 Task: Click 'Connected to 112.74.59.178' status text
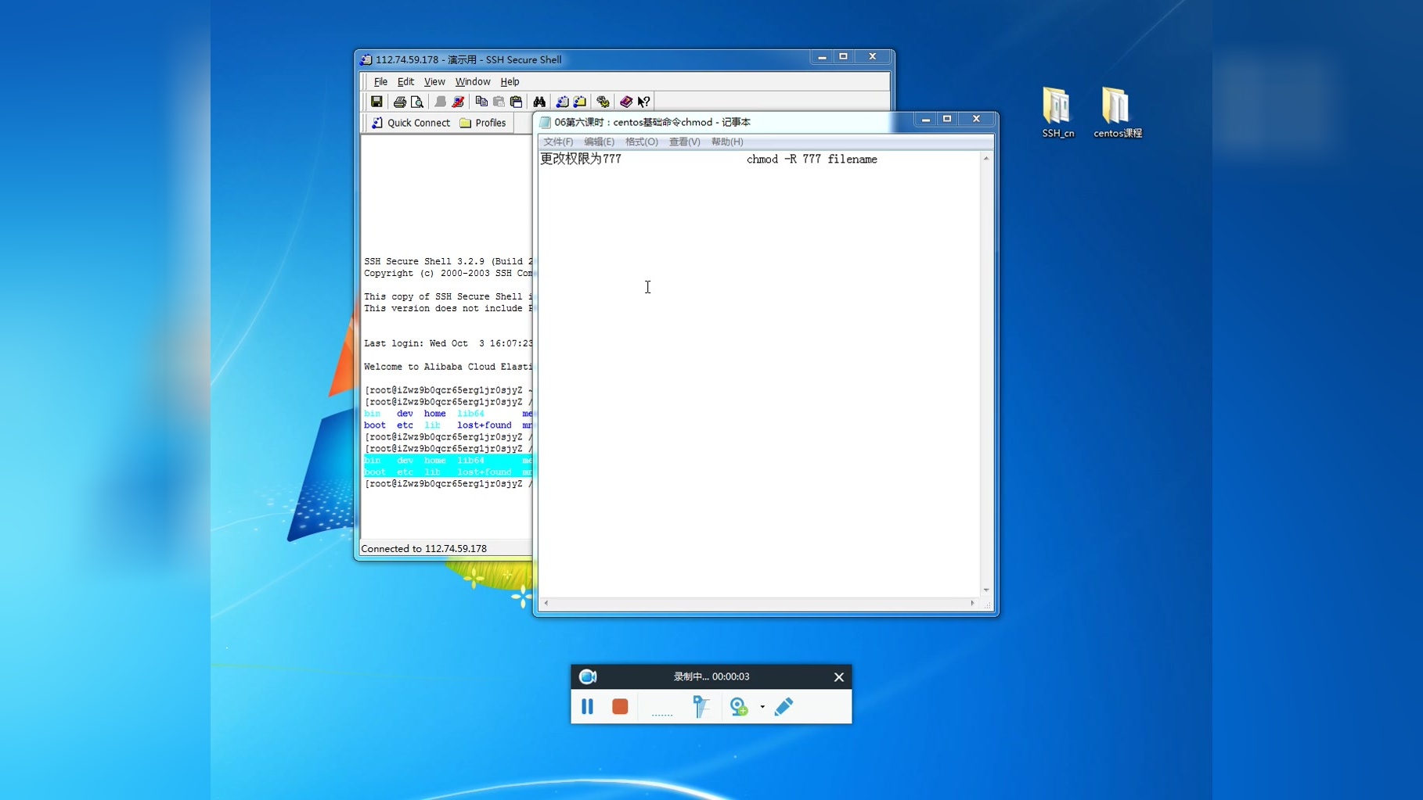coord(423,549)
